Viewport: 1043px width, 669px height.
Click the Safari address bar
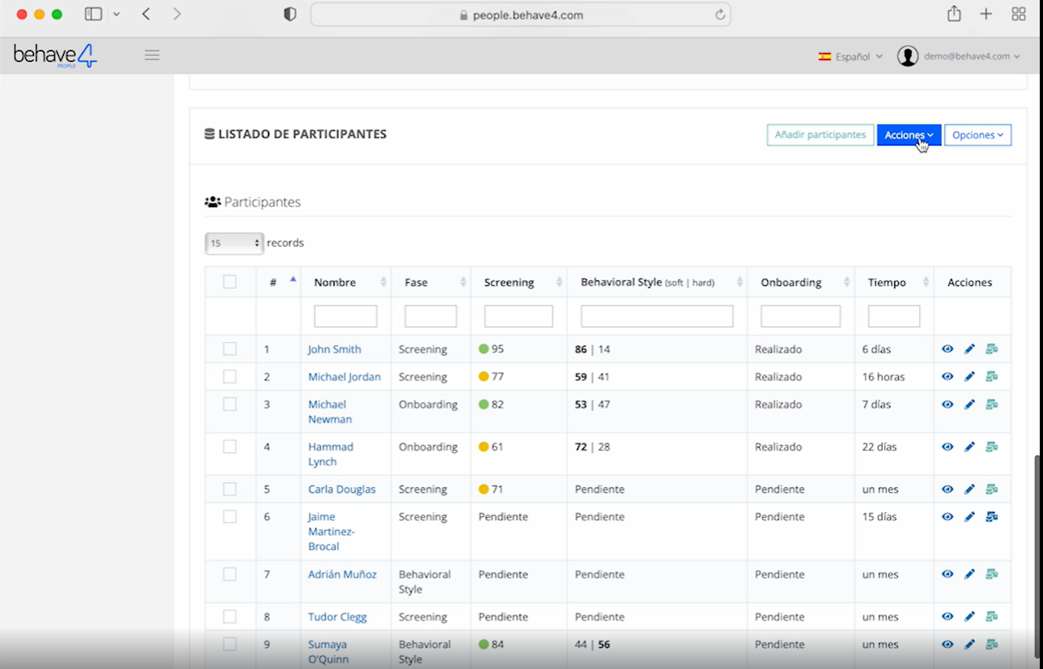tap(521, 15)
